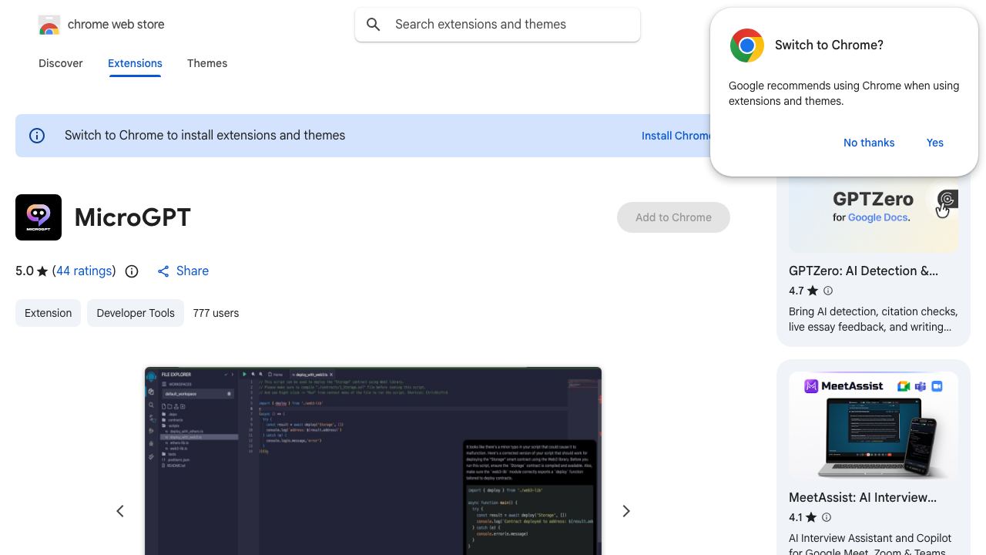Click the GPTZero description text

[874, 319]
